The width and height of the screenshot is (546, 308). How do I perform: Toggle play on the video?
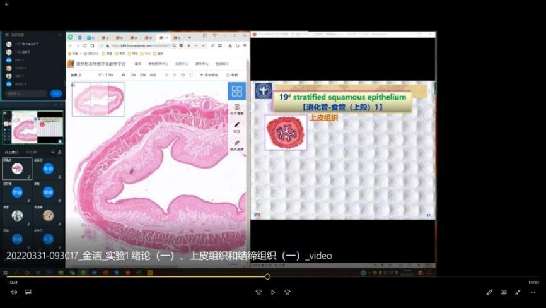tap(273, 292)
